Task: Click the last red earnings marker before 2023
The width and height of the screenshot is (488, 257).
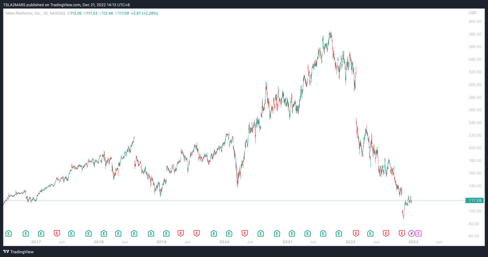Action: (402, 233)
